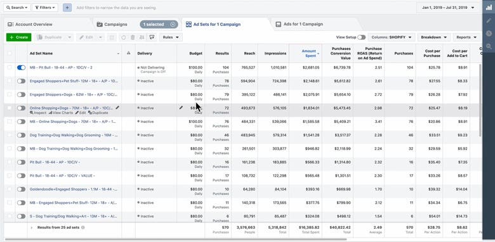Click the revert arrow icon in toolbar
This screenshot has width=495, height=242.
tap(124, 37)
